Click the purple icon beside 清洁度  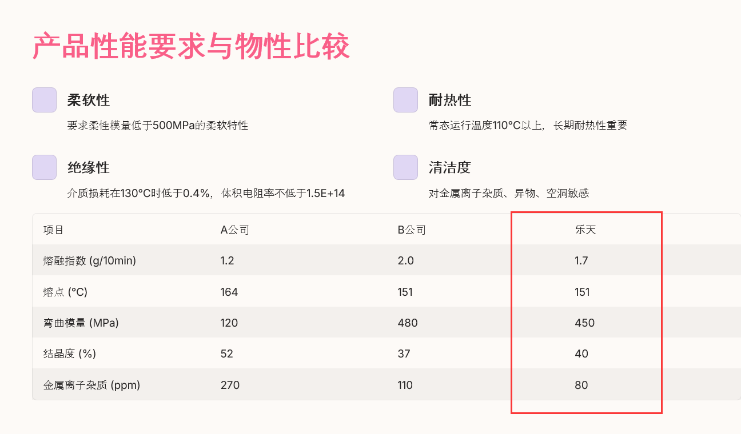[x=405, y=167]
